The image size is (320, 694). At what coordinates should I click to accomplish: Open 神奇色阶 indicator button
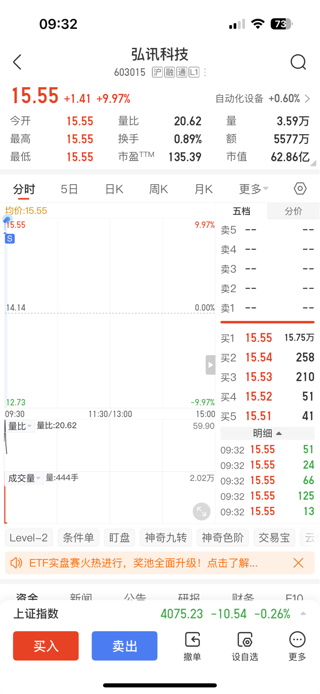pyautogui.click(x=223, y=538)
